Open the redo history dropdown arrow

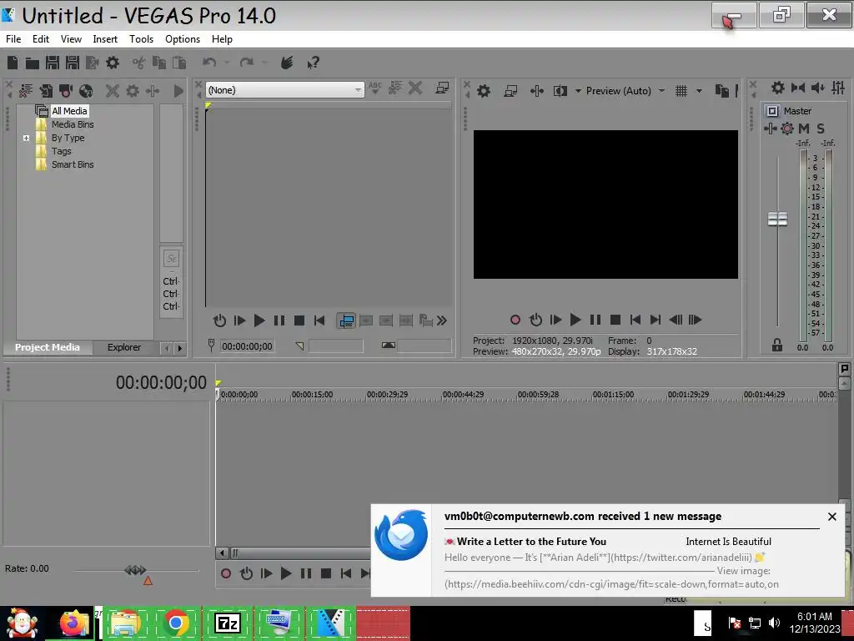[x=264, y=63]
